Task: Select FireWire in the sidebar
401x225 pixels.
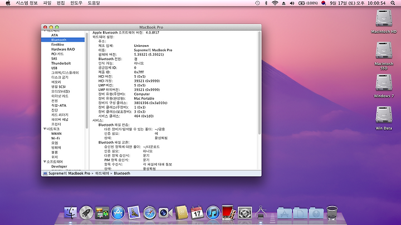Action: click(x=57, y=45)
